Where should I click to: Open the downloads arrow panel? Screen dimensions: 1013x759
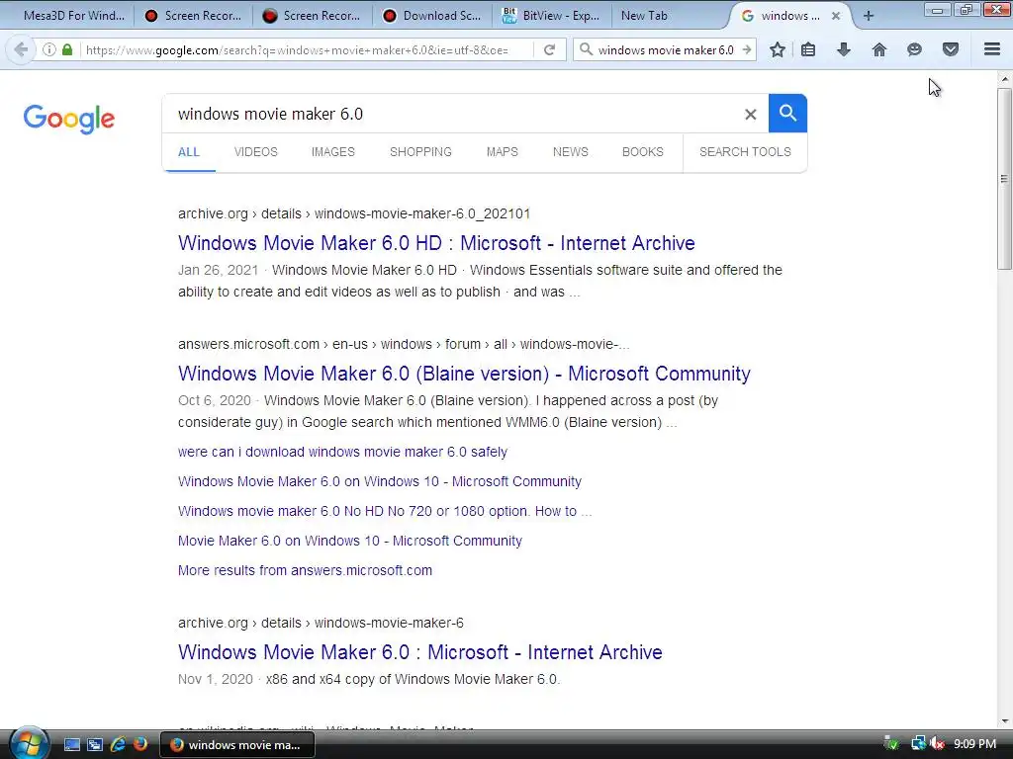tap(844, 49)
